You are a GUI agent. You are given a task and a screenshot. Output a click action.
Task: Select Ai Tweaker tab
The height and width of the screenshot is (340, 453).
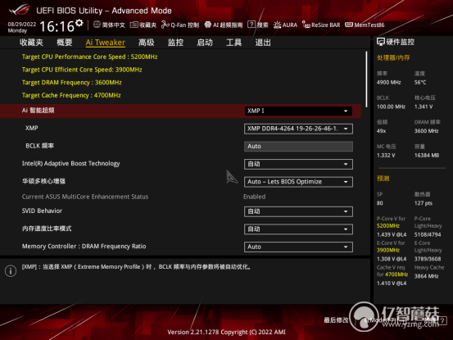pyautogui.click(x=106, y=43)
